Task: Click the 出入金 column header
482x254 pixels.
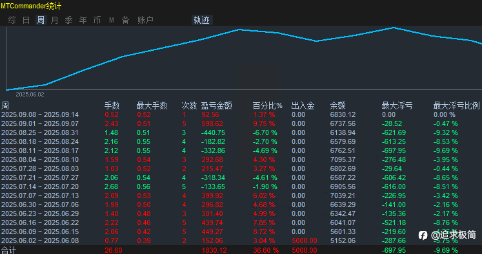Action: (303, 105)
